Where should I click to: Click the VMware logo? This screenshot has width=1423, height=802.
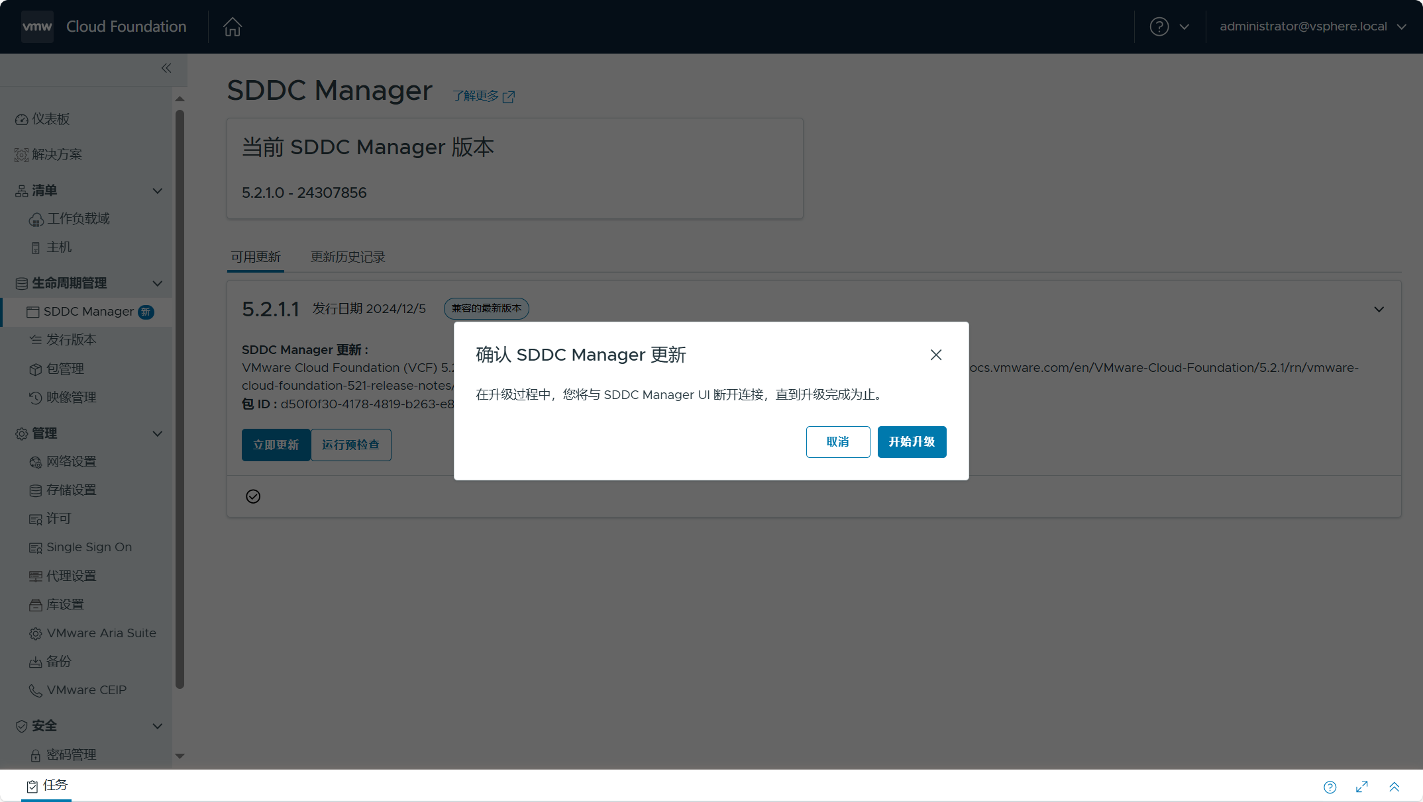tap(37, 26)
